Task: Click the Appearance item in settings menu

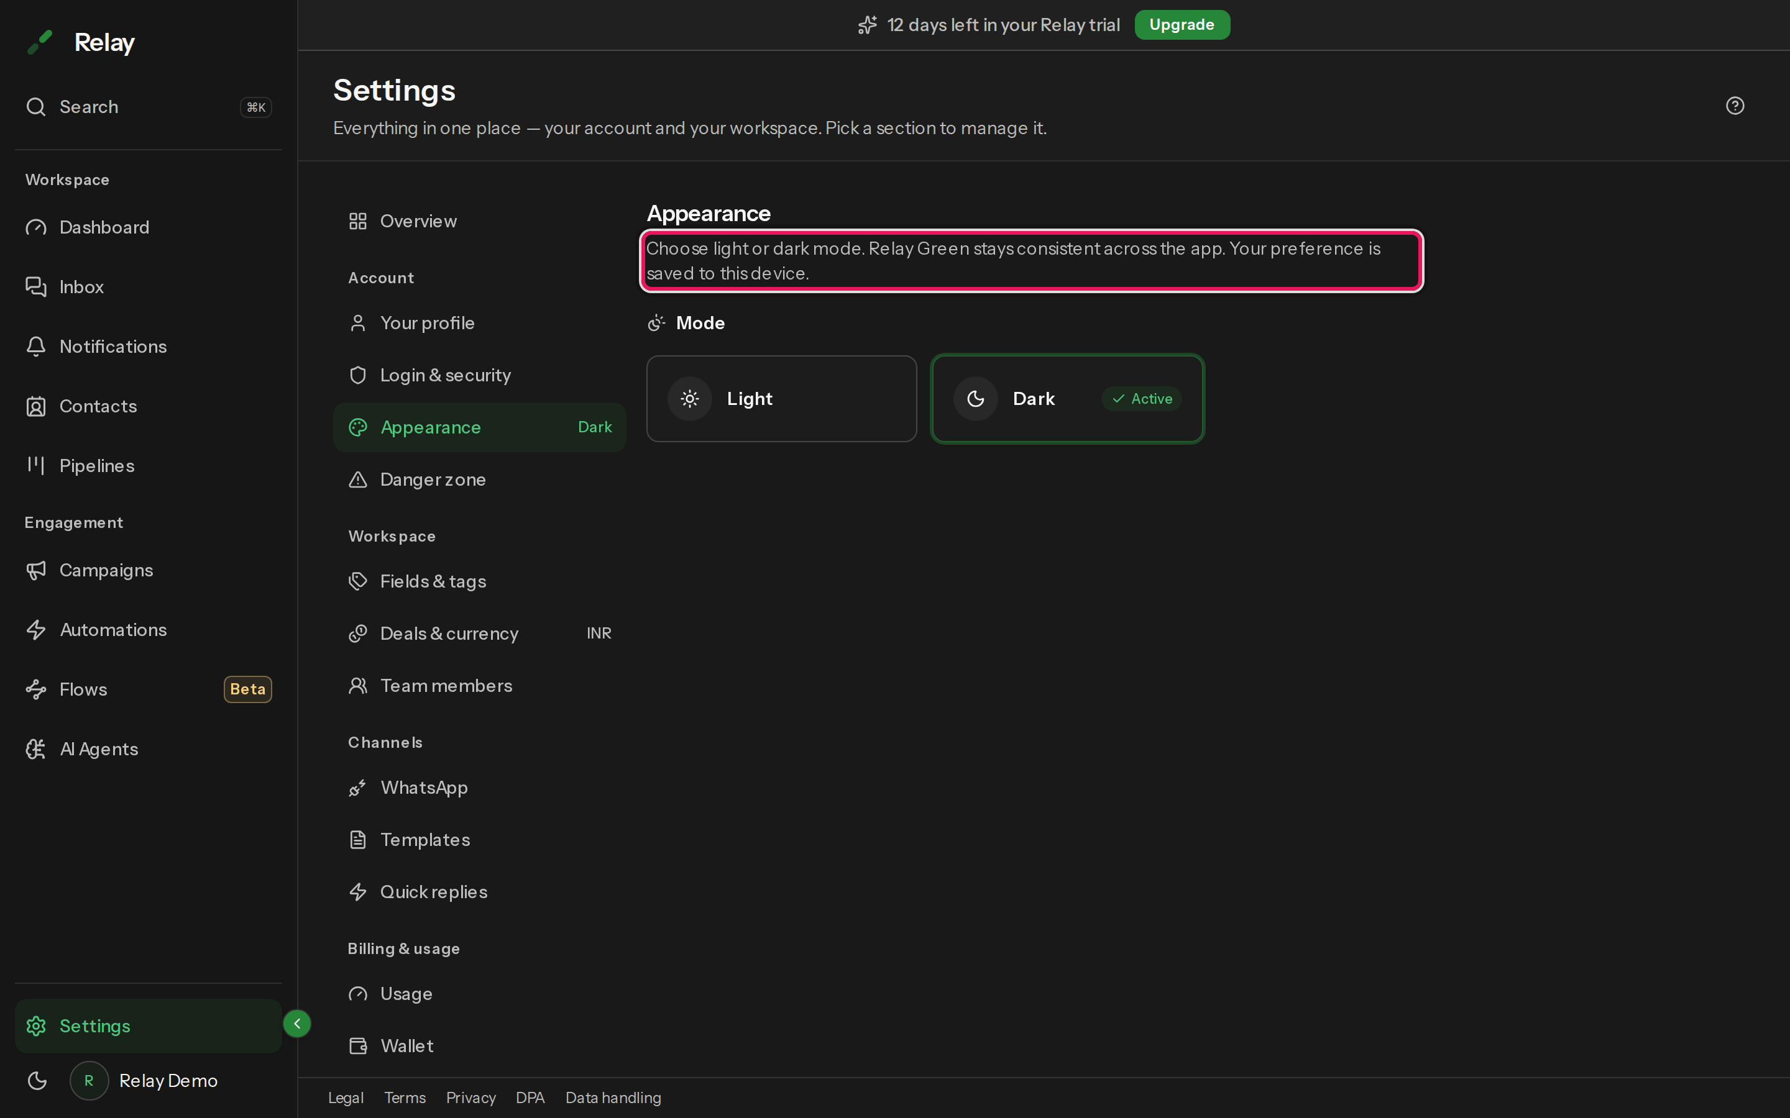Action: coord(479,427)
